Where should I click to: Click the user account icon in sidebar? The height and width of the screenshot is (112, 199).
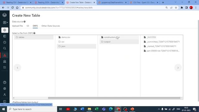point(5,95)
